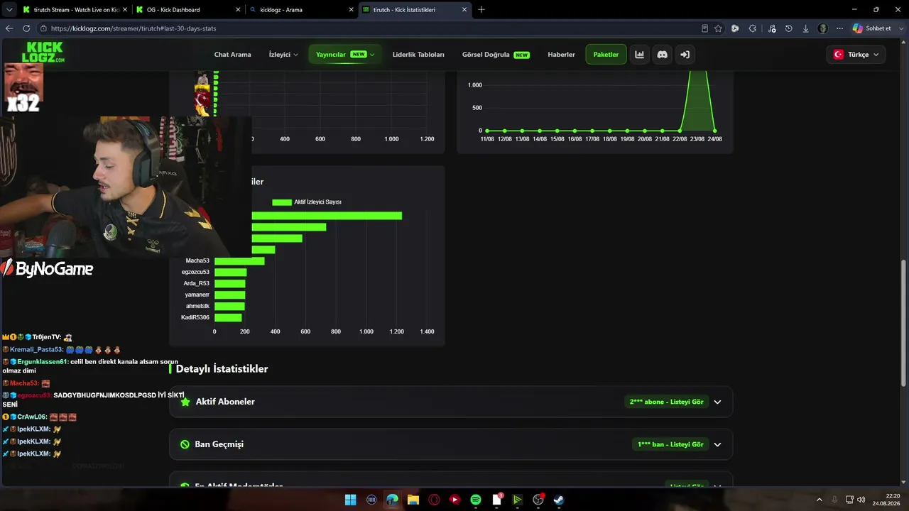Screen dimensions: 909x511
Task: Click '1*** ban - Listeyi Gör' button
Action: coord(670,444)
